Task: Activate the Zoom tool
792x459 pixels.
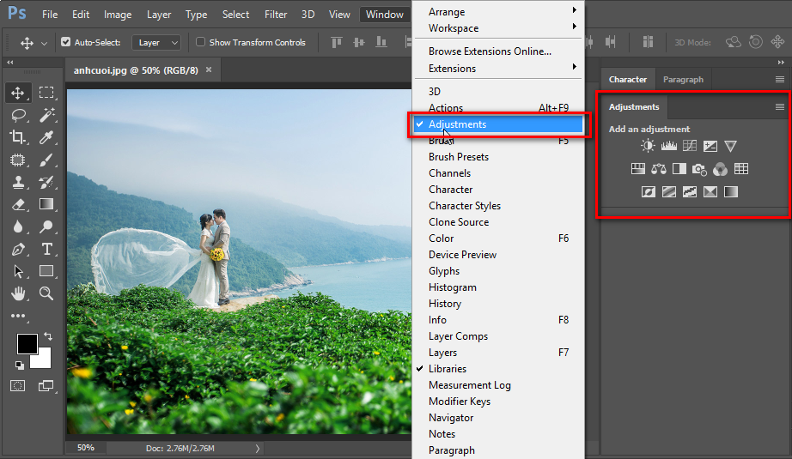Action: pos(47,293)
